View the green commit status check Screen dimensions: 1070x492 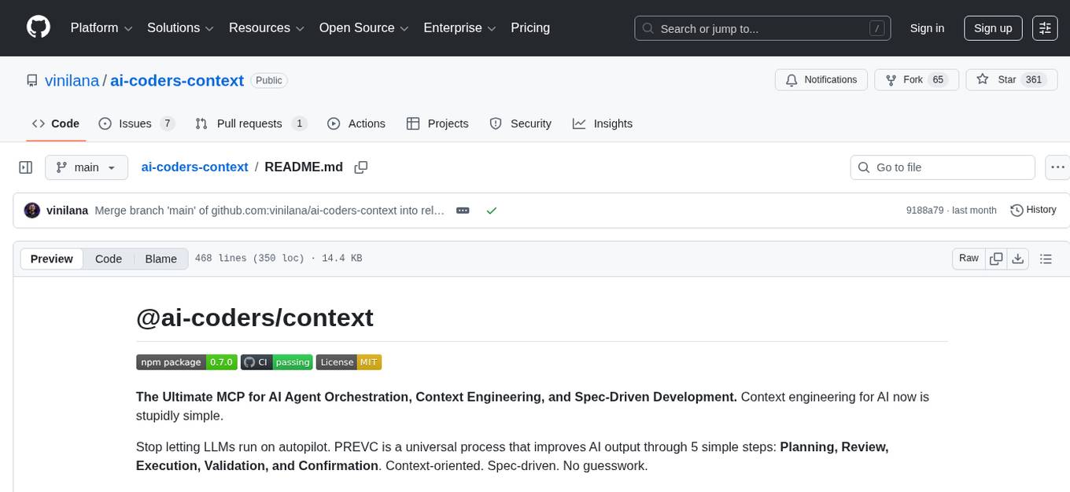coord(492,211)
